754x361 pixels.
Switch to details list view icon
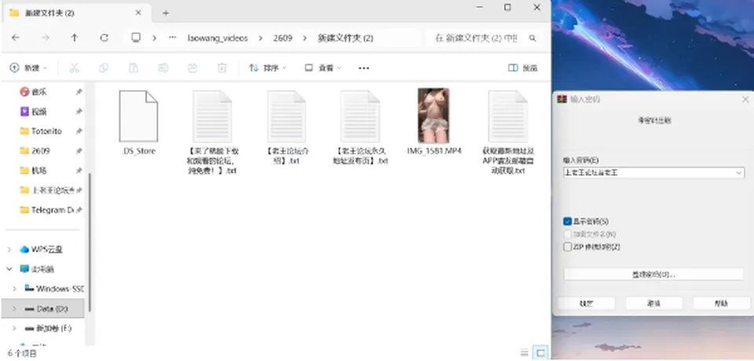point(524,353)
